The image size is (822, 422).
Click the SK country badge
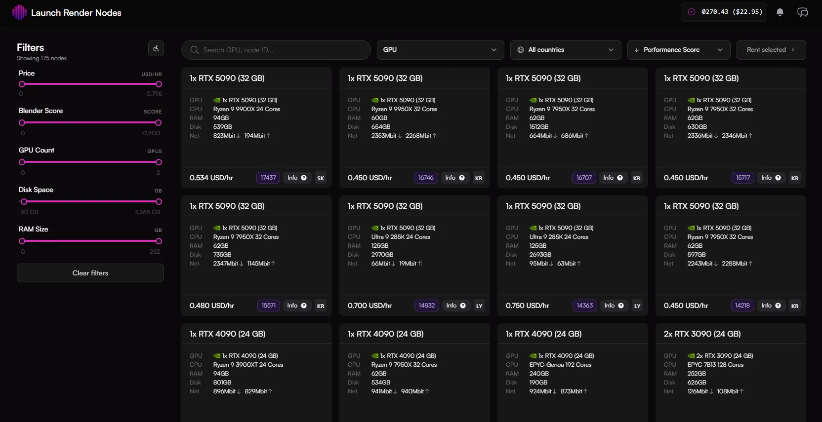(321, 178)
